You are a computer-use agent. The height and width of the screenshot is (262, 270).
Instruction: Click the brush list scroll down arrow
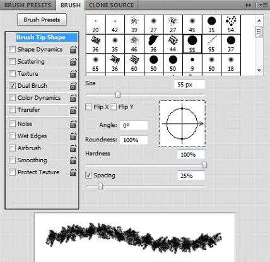259,71
